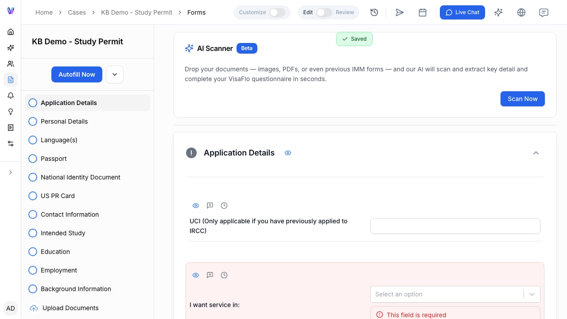This screenshot has width=567, height=319.
Task: Open the people/clients icon in left rail
Action: [x=11, y=64]
